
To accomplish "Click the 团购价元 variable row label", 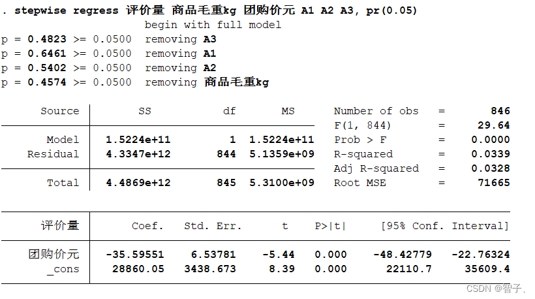I will (x=53, y=255).
